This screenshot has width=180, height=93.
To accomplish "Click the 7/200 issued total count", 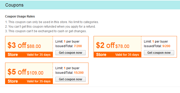I will point(78,46).
